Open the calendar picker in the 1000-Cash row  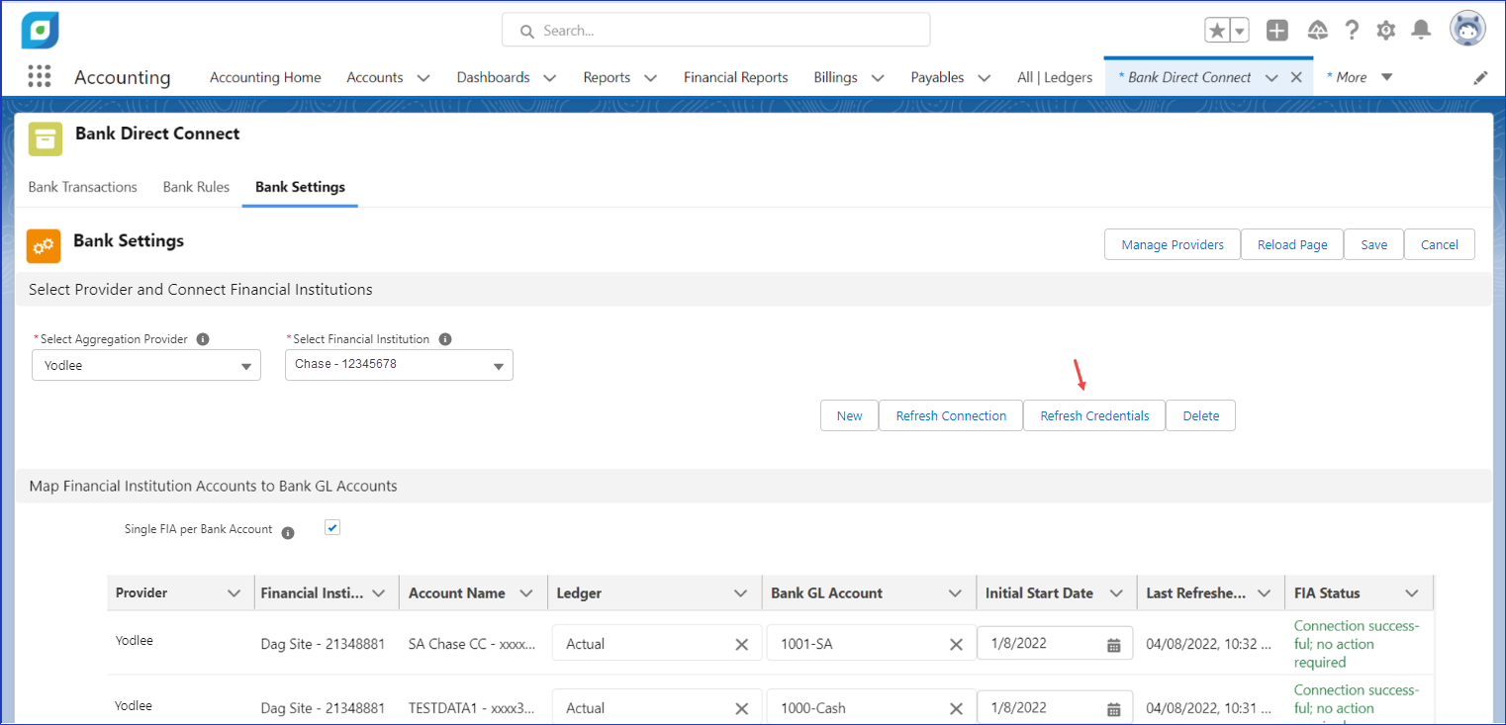click(1113, 709)
